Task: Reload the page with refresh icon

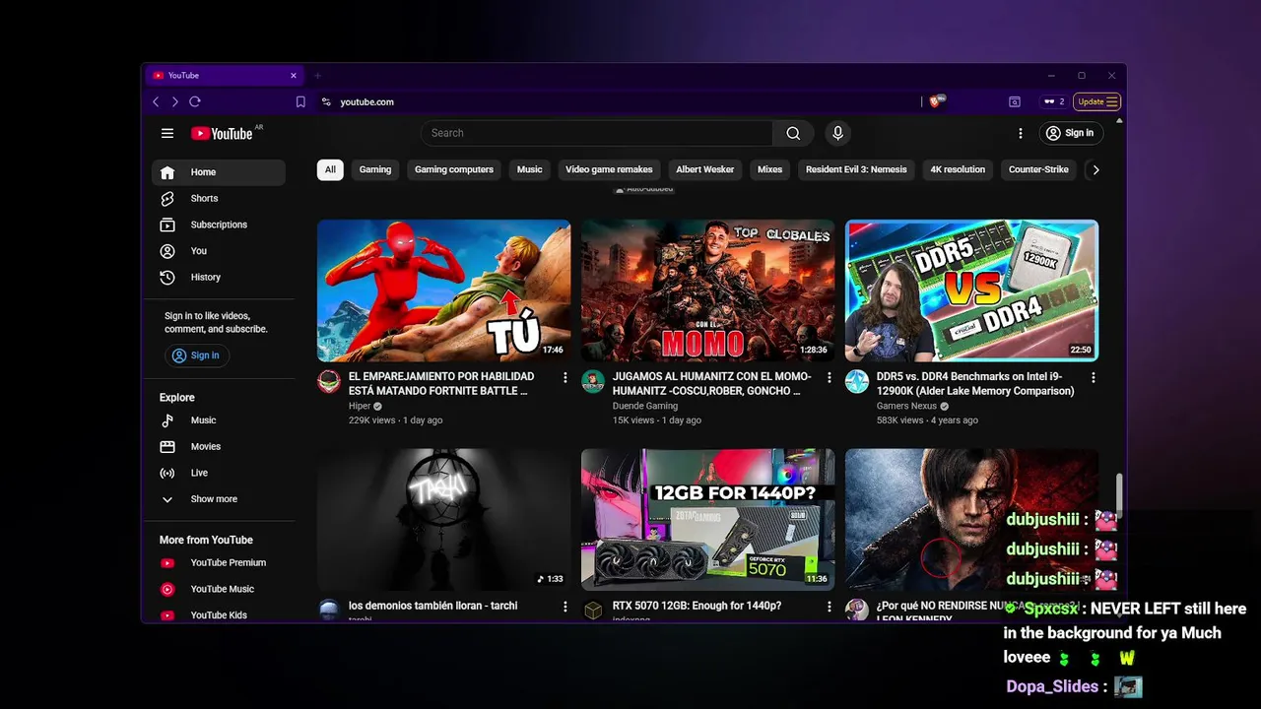Action: tap(195, 101)
